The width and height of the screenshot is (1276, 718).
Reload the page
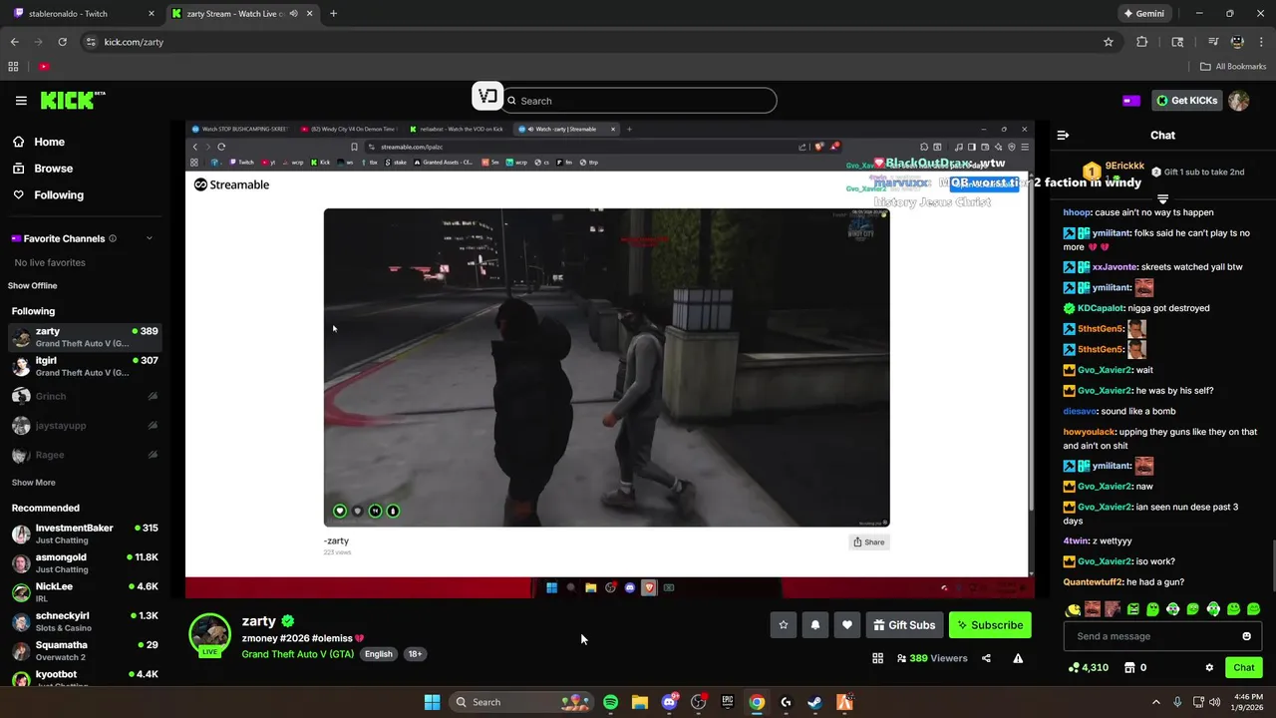point(62,42)
